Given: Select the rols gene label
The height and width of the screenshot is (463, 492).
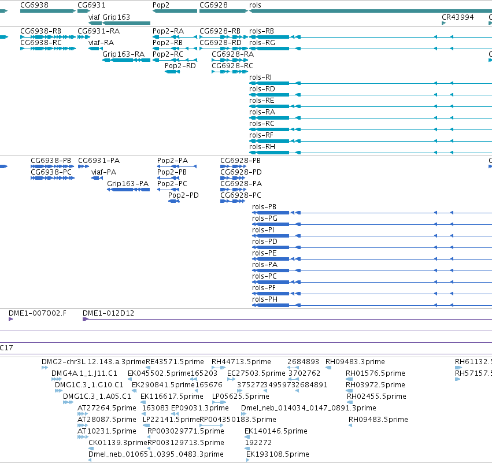Looking at the screenshot, I should 255,5.
